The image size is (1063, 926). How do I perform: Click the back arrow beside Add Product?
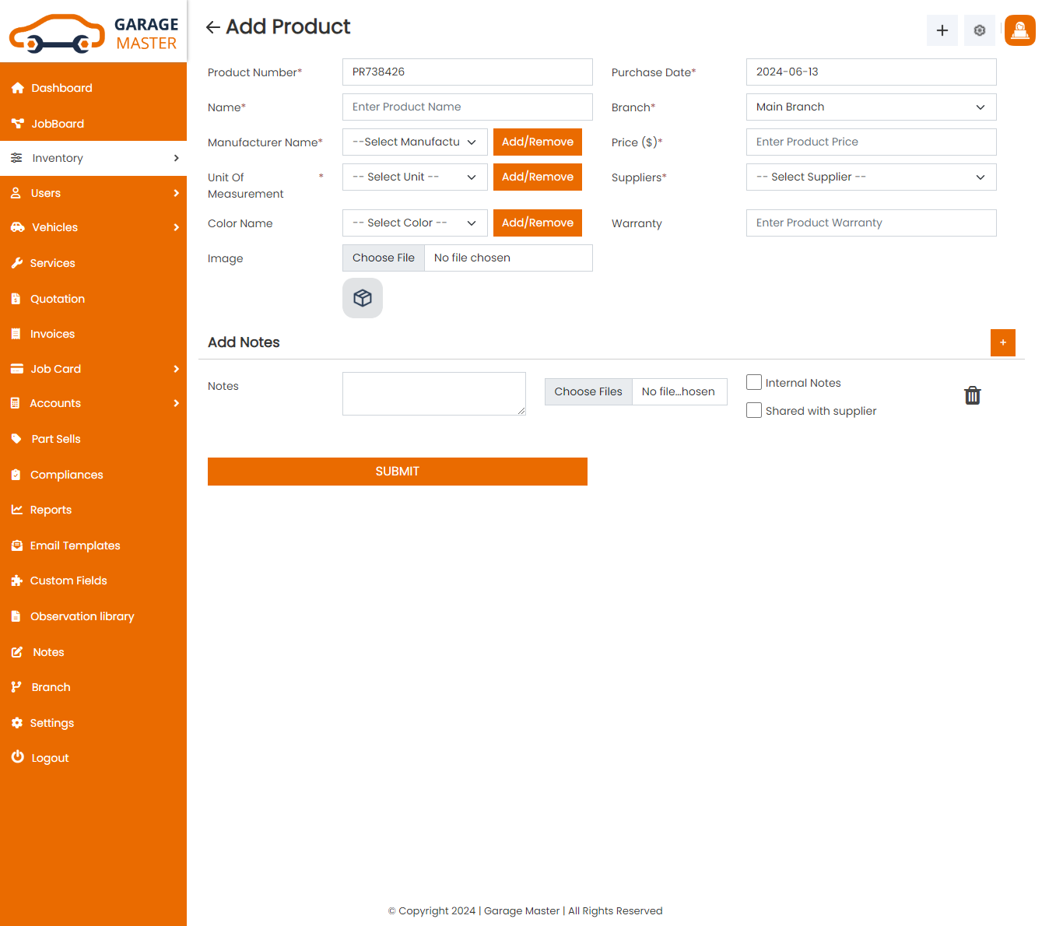point(212,28)
